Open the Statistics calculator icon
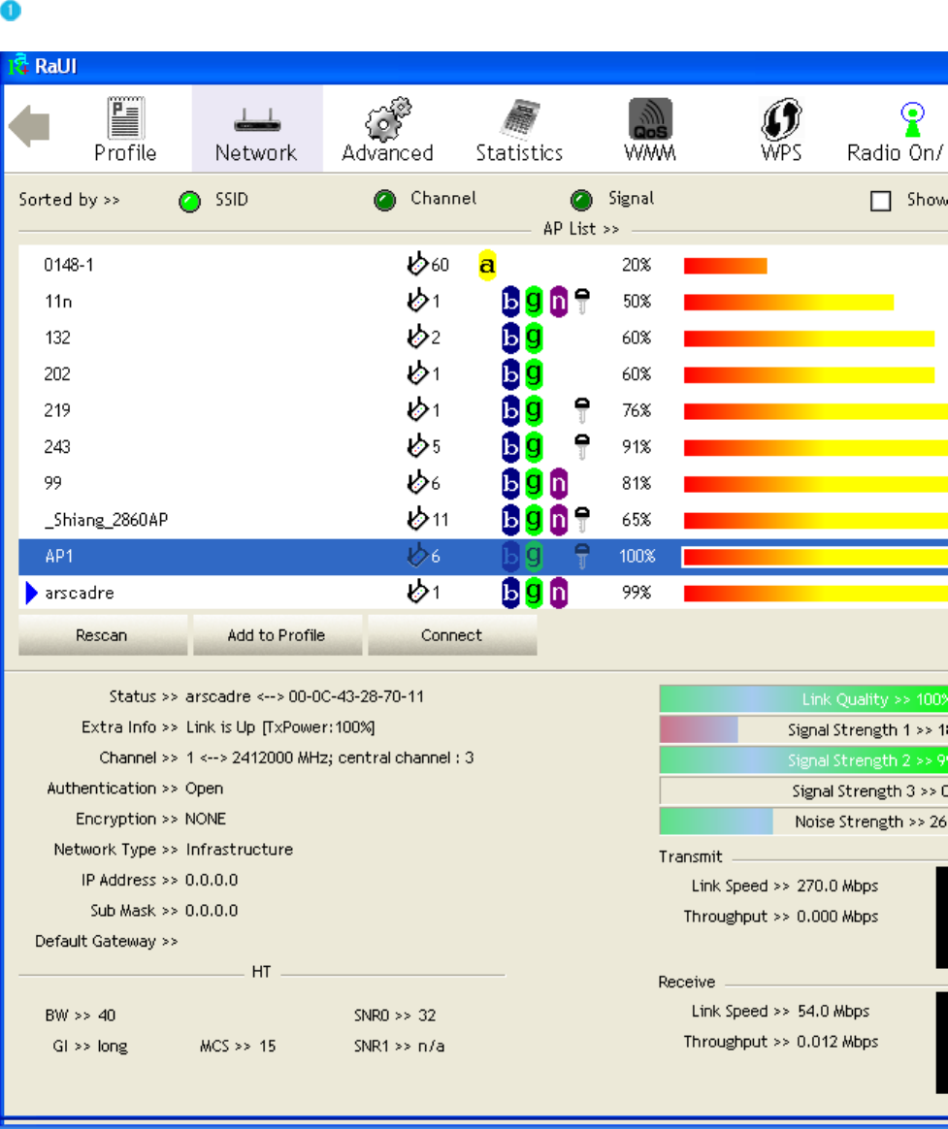 point(520,118)
